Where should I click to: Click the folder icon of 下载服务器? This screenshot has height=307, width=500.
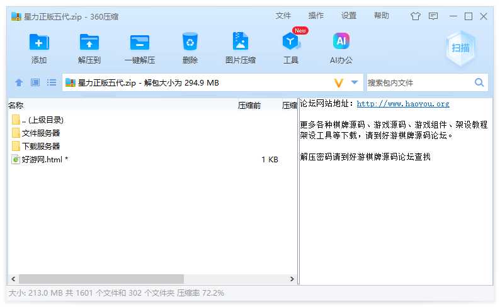pos(16,146)
